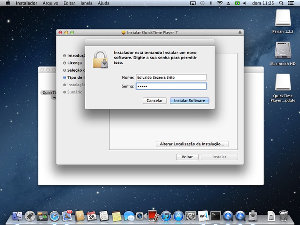The width and height of the screenshot is (300, 225).
Task: Click Alterar Localização da Instalação button
Action: [192, 144]
